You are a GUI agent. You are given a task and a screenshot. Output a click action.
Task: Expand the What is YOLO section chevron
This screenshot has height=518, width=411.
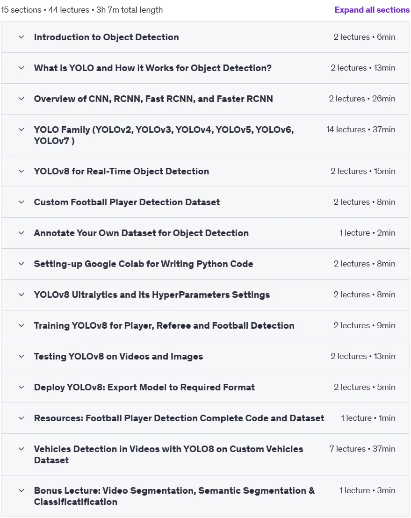click(21, 68)
